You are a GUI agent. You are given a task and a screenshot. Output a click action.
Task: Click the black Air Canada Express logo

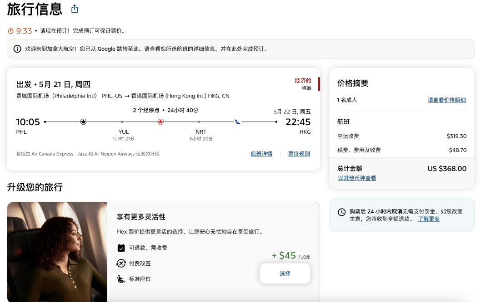(x=83, y=122)
